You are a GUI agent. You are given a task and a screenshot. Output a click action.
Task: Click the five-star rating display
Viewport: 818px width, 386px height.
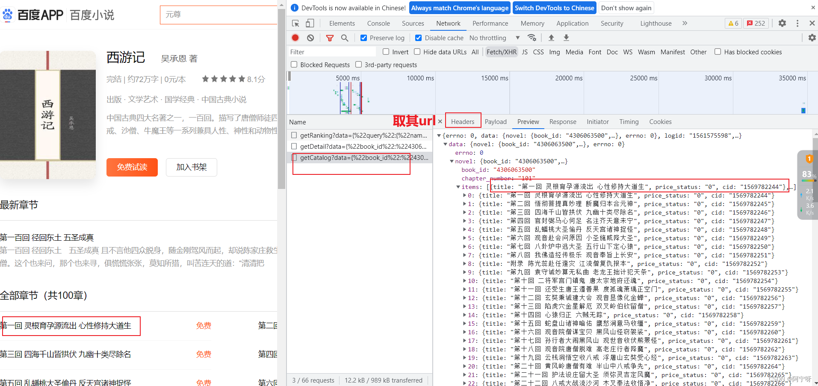(224, 79)
